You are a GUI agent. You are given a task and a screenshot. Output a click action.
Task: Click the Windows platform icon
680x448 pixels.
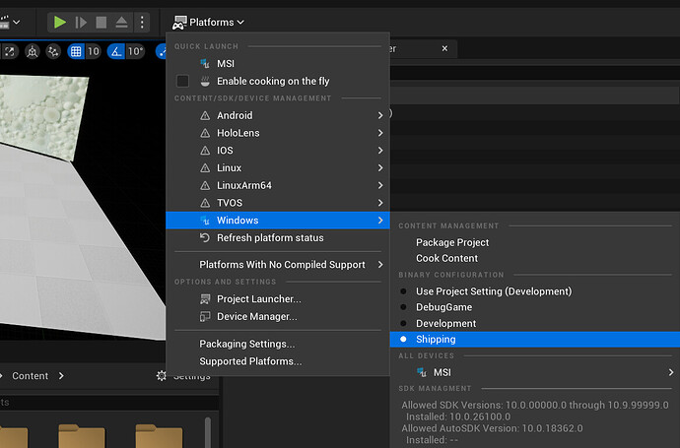205,221
